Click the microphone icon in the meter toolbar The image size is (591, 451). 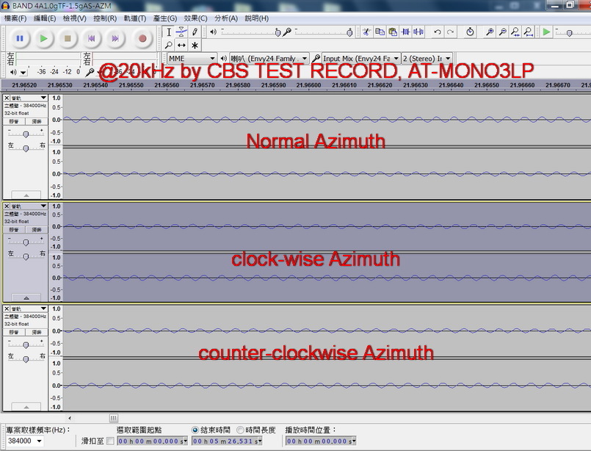[90, 72]
